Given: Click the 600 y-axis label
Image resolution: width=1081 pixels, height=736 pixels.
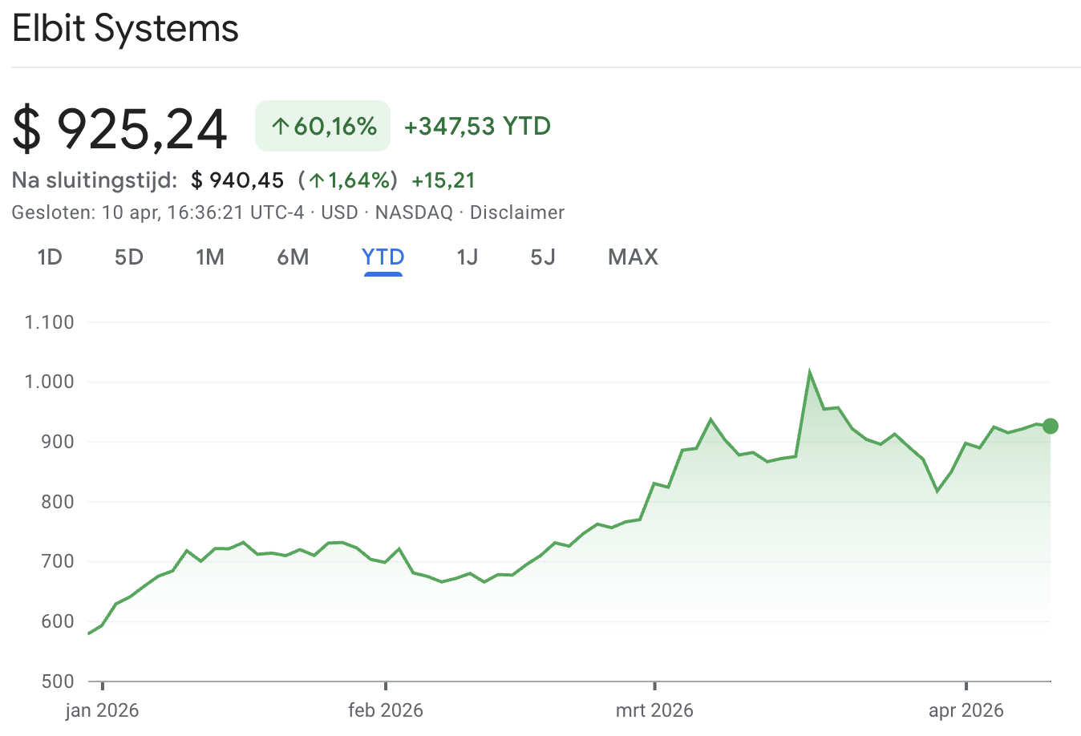Looking at the screenshot, I should 58,621.
